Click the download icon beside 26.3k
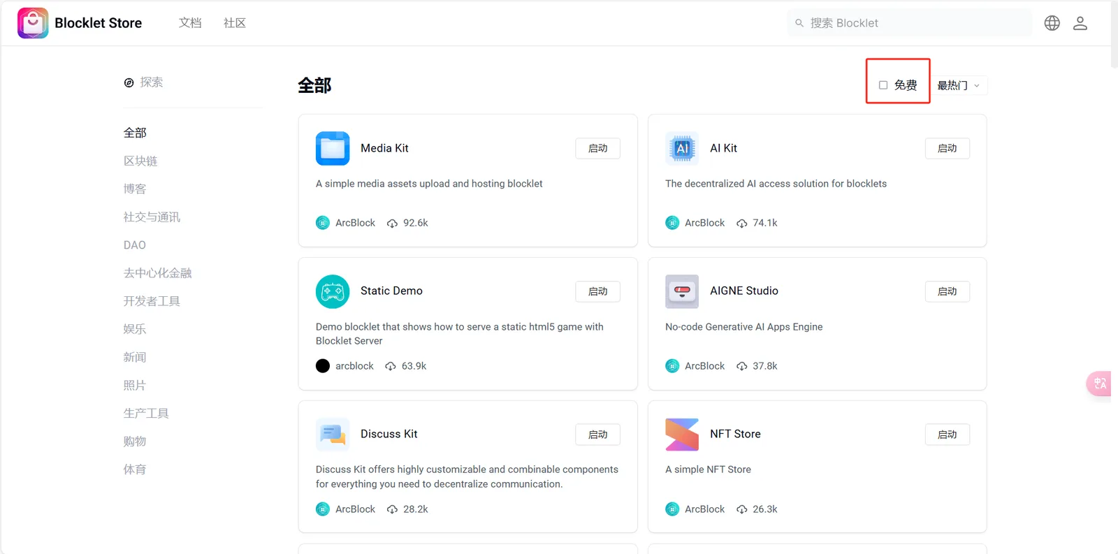The image size is (1118, 554). pyautogui.click(x=741, y=509)
